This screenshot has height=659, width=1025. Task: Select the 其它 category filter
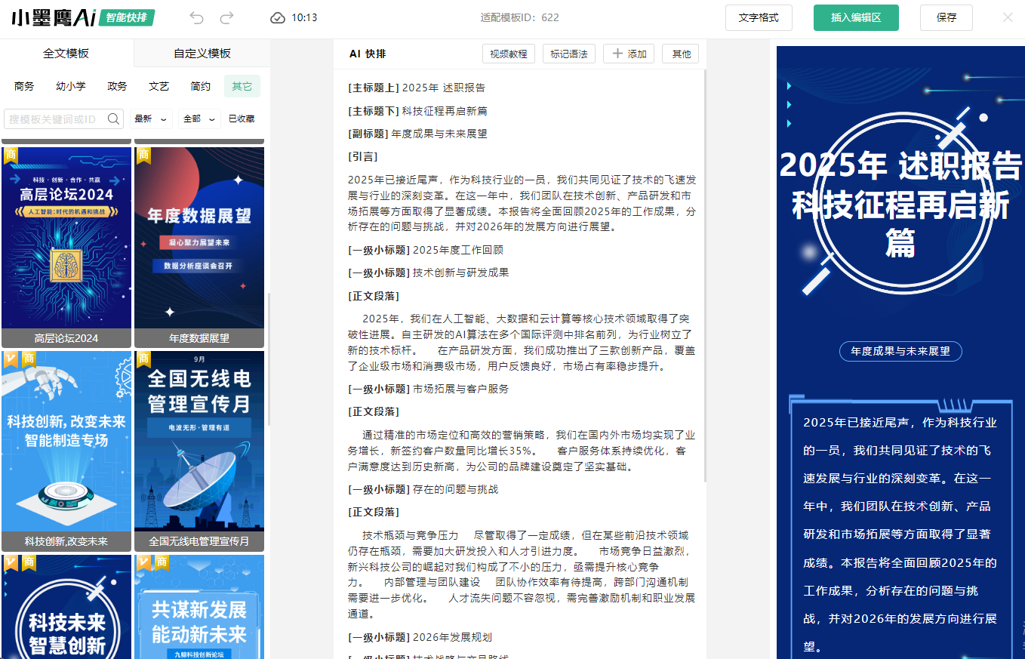coord(242,86)
